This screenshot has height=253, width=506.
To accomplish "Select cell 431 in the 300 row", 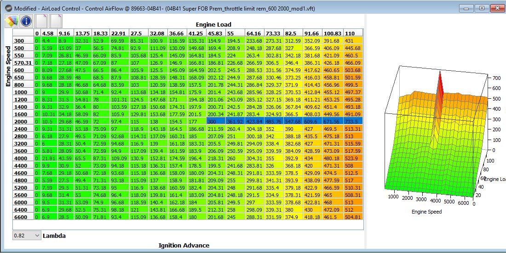I will click(x=353, y=40).
